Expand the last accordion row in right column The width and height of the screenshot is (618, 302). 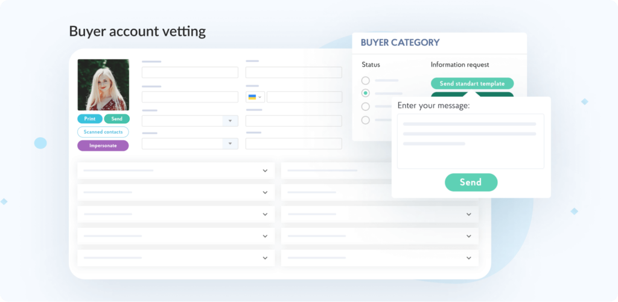(x=380, y=258)
